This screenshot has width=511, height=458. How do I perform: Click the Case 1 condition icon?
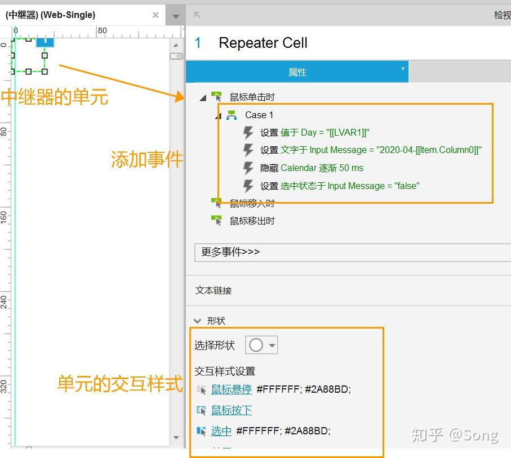pos(232,115)
